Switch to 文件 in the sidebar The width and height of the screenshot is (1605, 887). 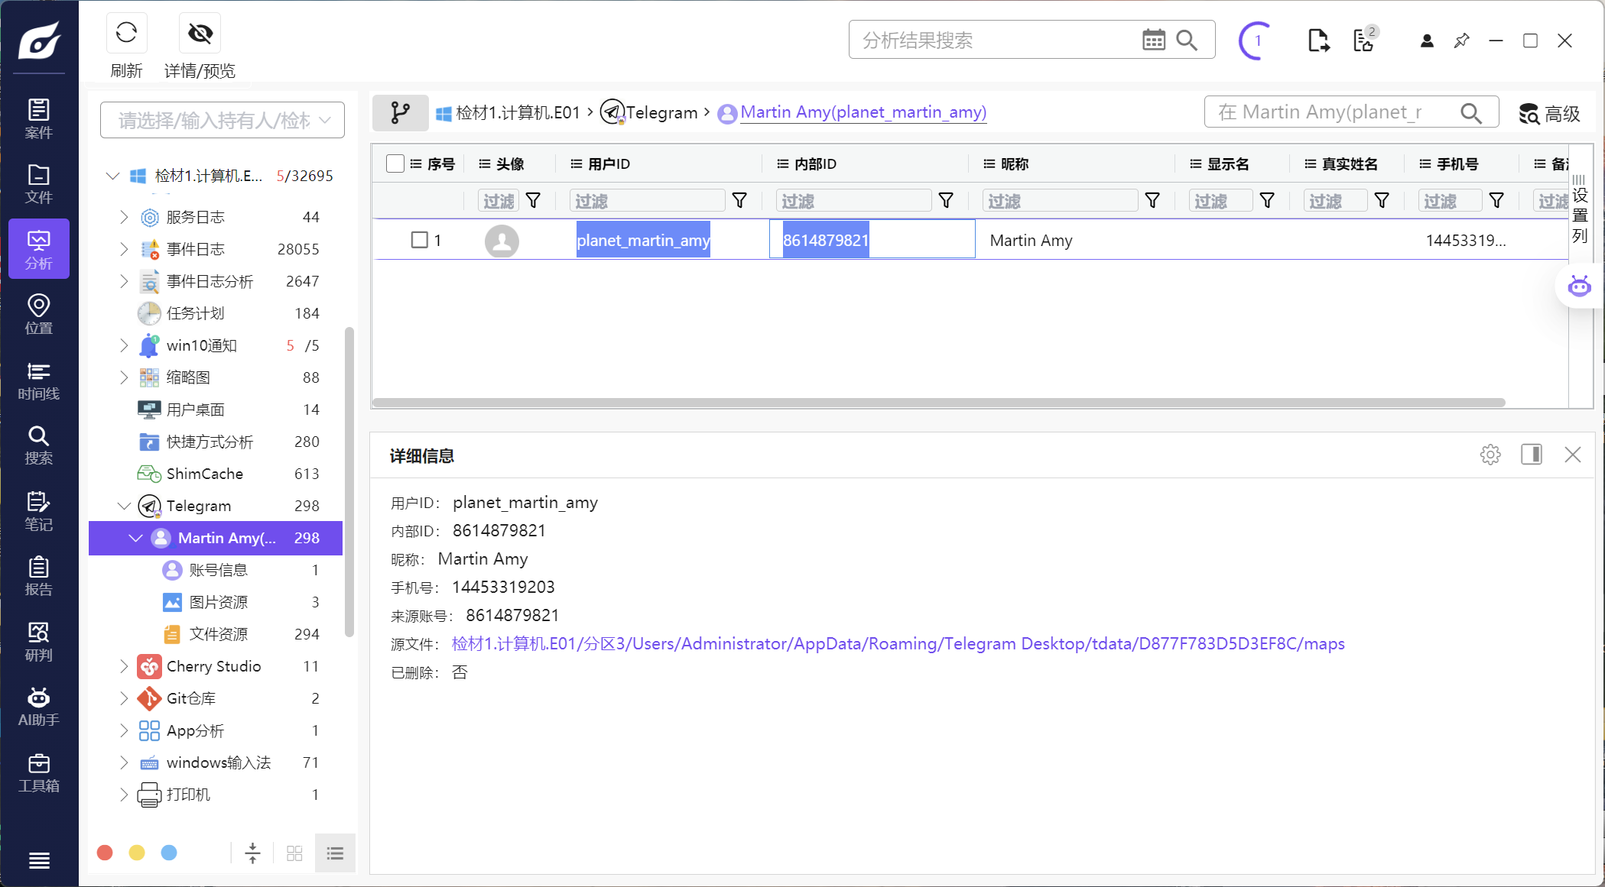point(39,183)
